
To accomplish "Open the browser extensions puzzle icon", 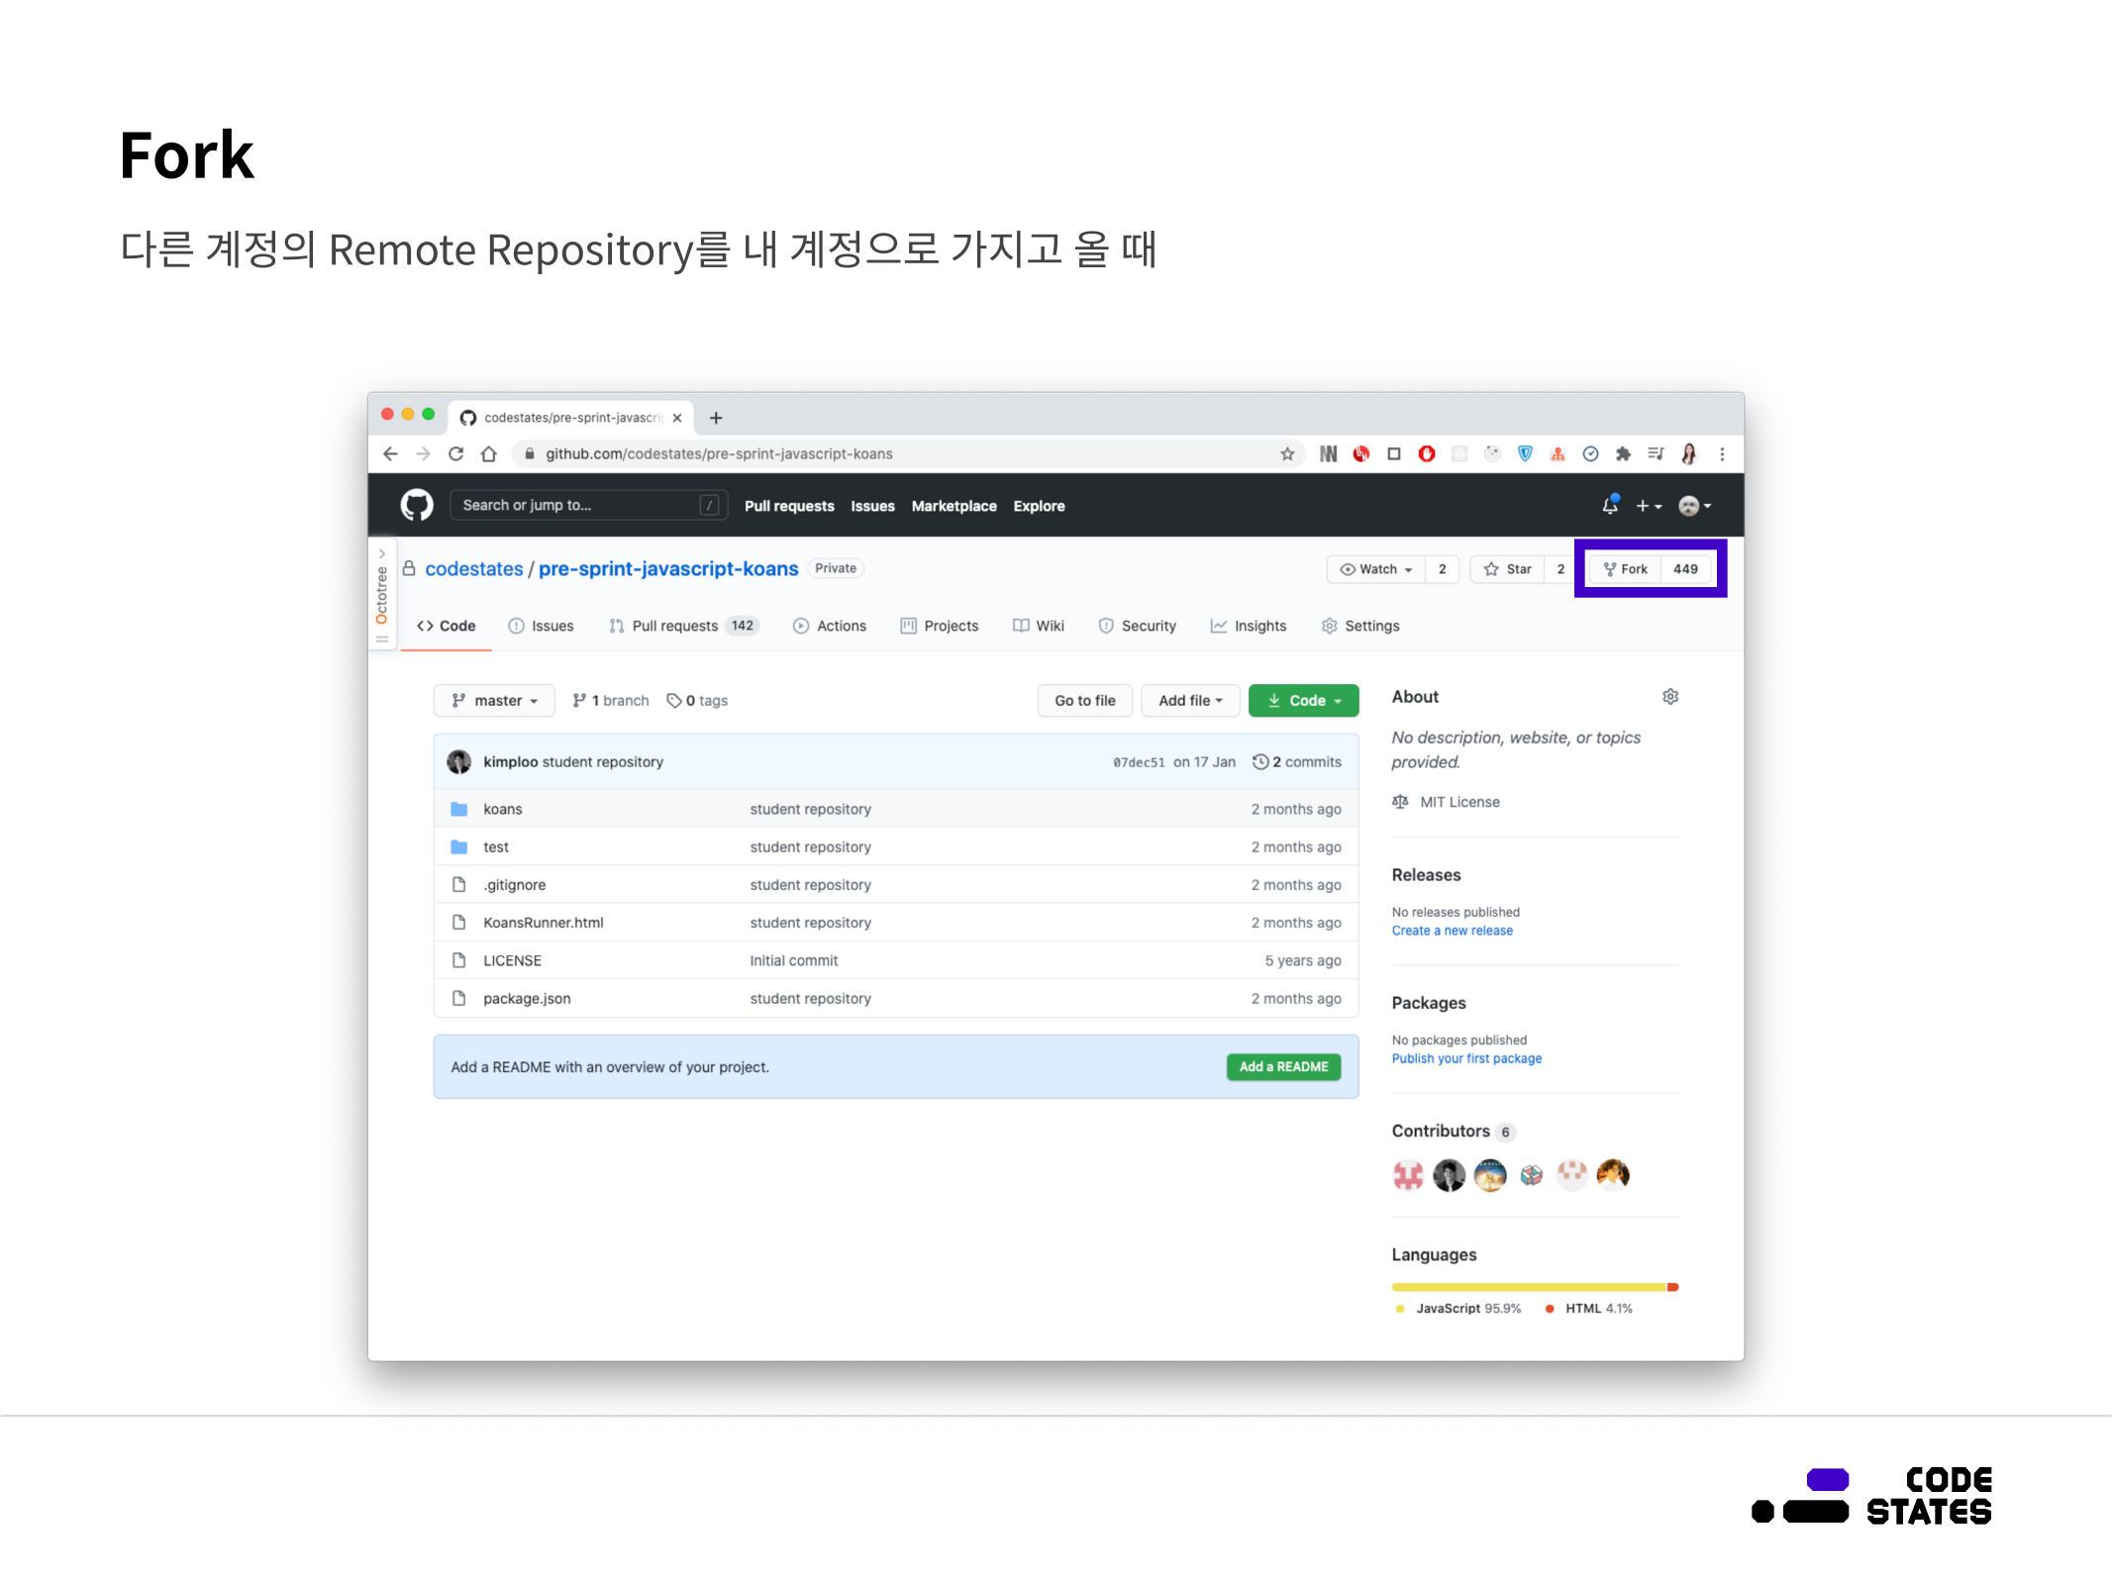I will pyautogui.click(x=1623, y=453).
